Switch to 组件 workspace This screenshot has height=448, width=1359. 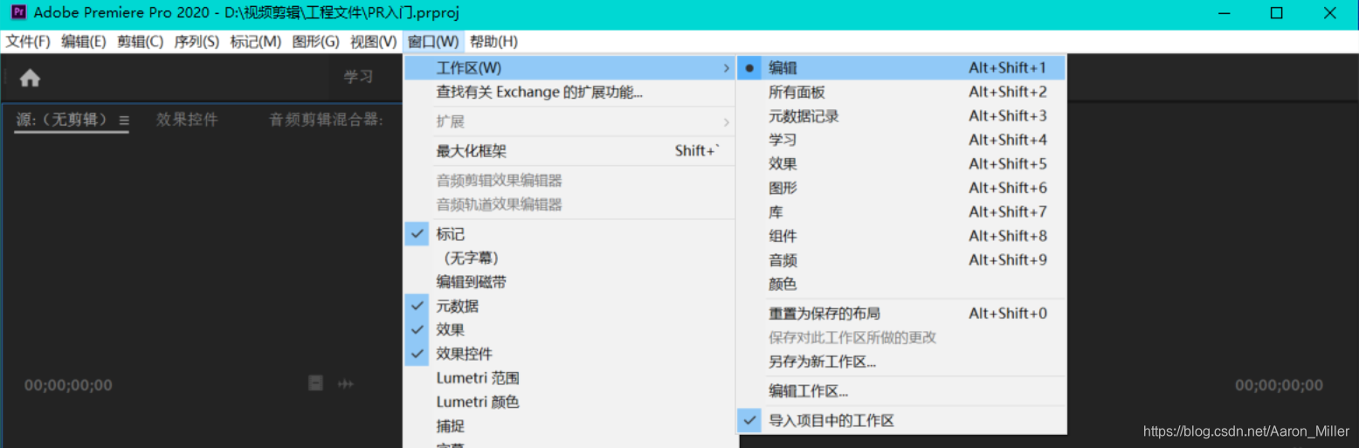tap(901, 236)
